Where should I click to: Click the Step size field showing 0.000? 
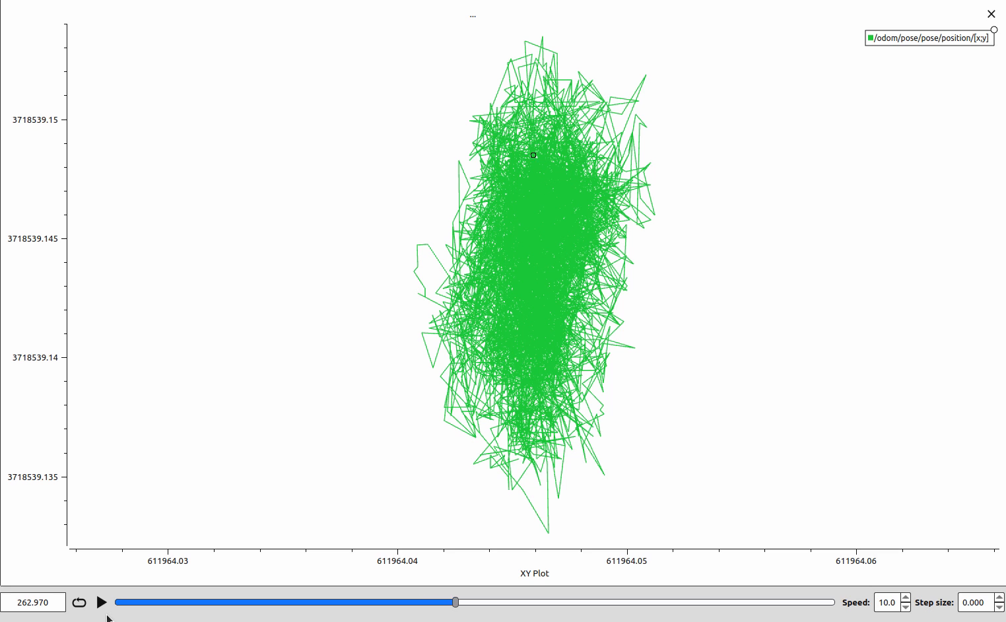point(976,602)
